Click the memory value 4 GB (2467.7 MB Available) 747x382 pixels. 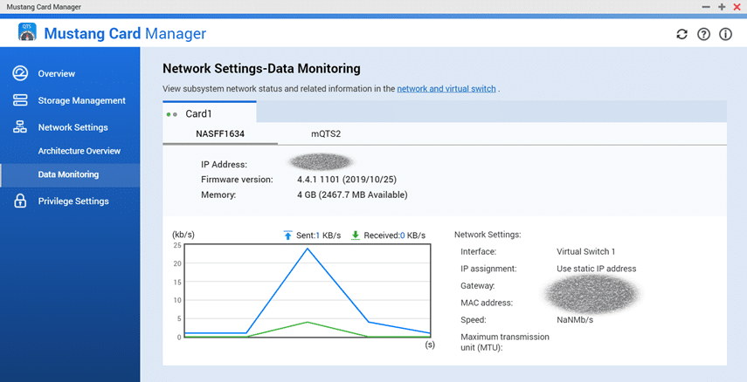coord(352,194)
